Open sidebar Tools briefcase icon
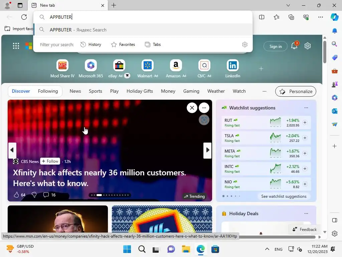 pos(334,71)
